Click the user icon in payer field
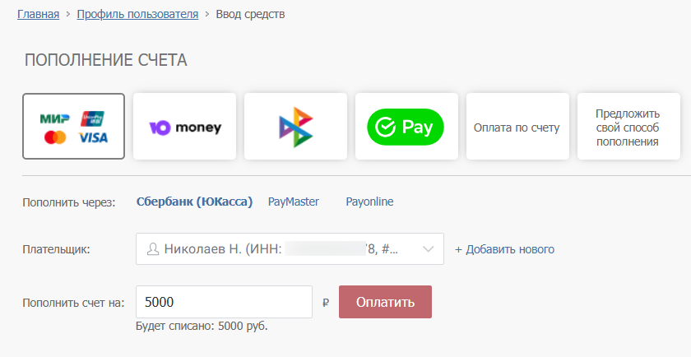Viewport: 691px width, 357px height. 152,249
